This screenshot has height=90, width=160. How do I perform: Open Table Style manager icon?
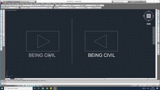pyautogui.click(x=80, y=5)
